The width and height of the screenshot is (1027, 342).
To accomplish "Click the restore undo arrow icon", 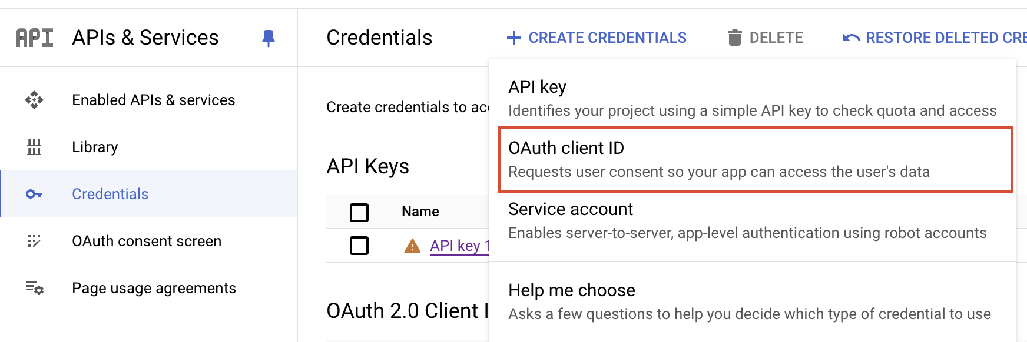I will pos(851,38).
